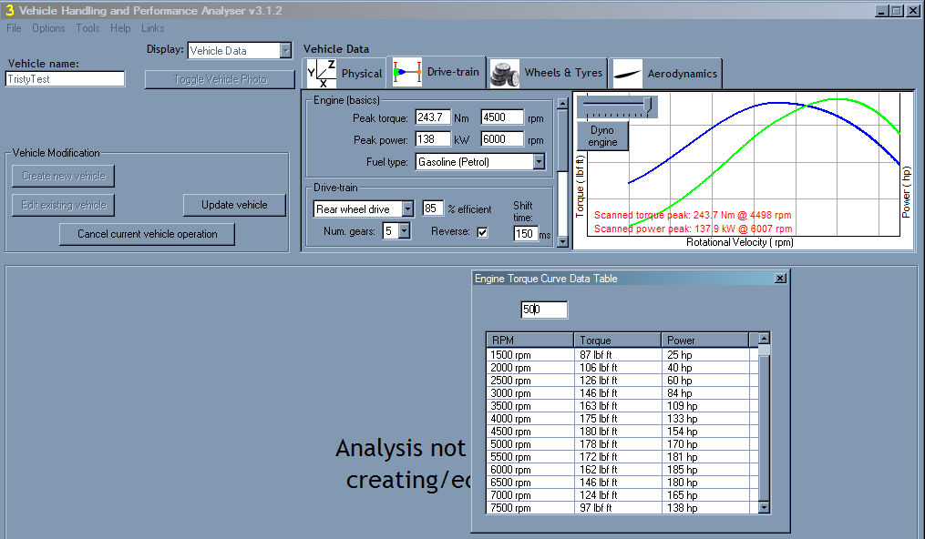Open the Num. gears dropdown
The image size is (925, 539).
[404, 231]
